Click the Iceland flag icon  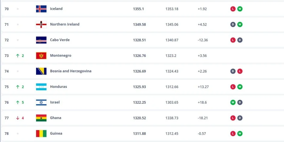click(41, 9)
